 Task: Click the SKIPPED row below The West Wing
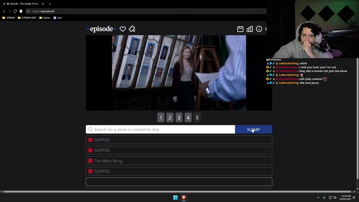pos(179,171)
